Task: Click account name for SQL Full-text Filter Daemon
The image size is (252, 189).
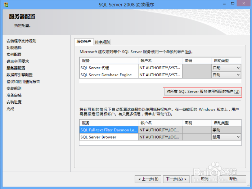Action: [160, 130]
